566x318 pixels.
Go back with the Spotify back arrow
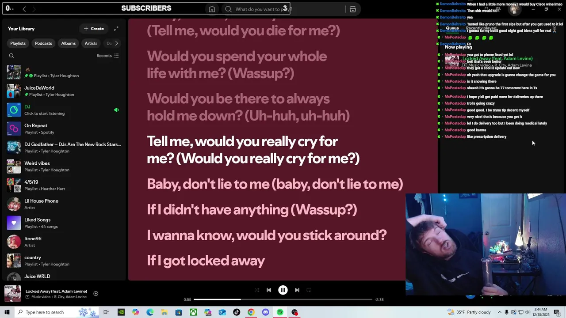[x=24, y=9]
